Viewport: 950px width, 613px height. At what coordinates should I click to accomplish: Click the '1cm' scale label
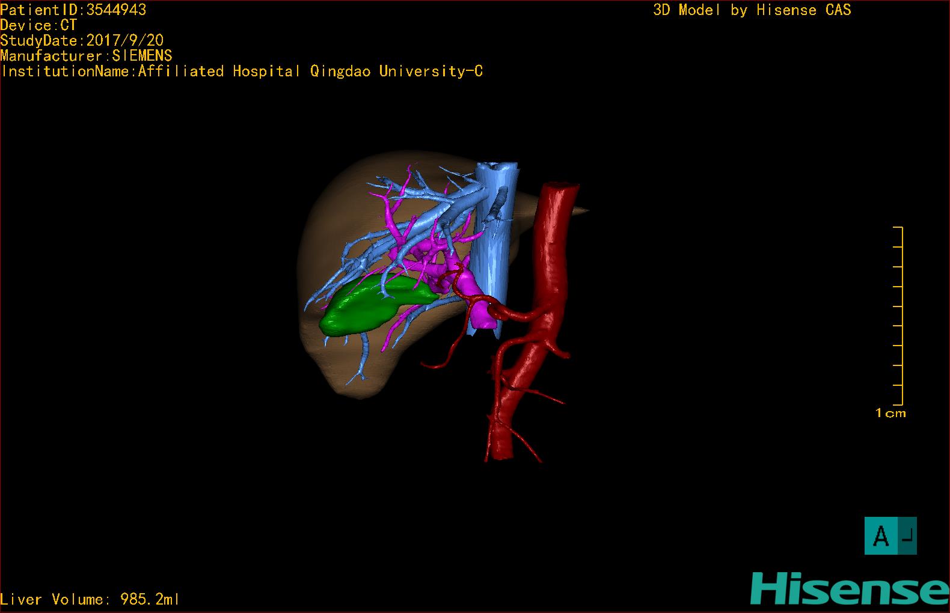pyautogui.click(x=890, y=413)
